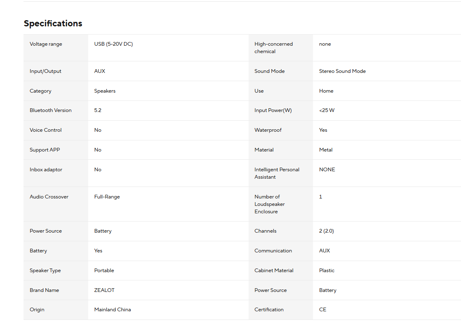Select the "Intelligent Personal Assistant" label
Screen dimensions: 461x322
point(277,173)
